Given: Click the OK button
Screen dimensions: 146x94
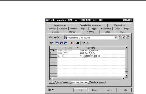Looking at the screenshot, I should tap(80, 90).
